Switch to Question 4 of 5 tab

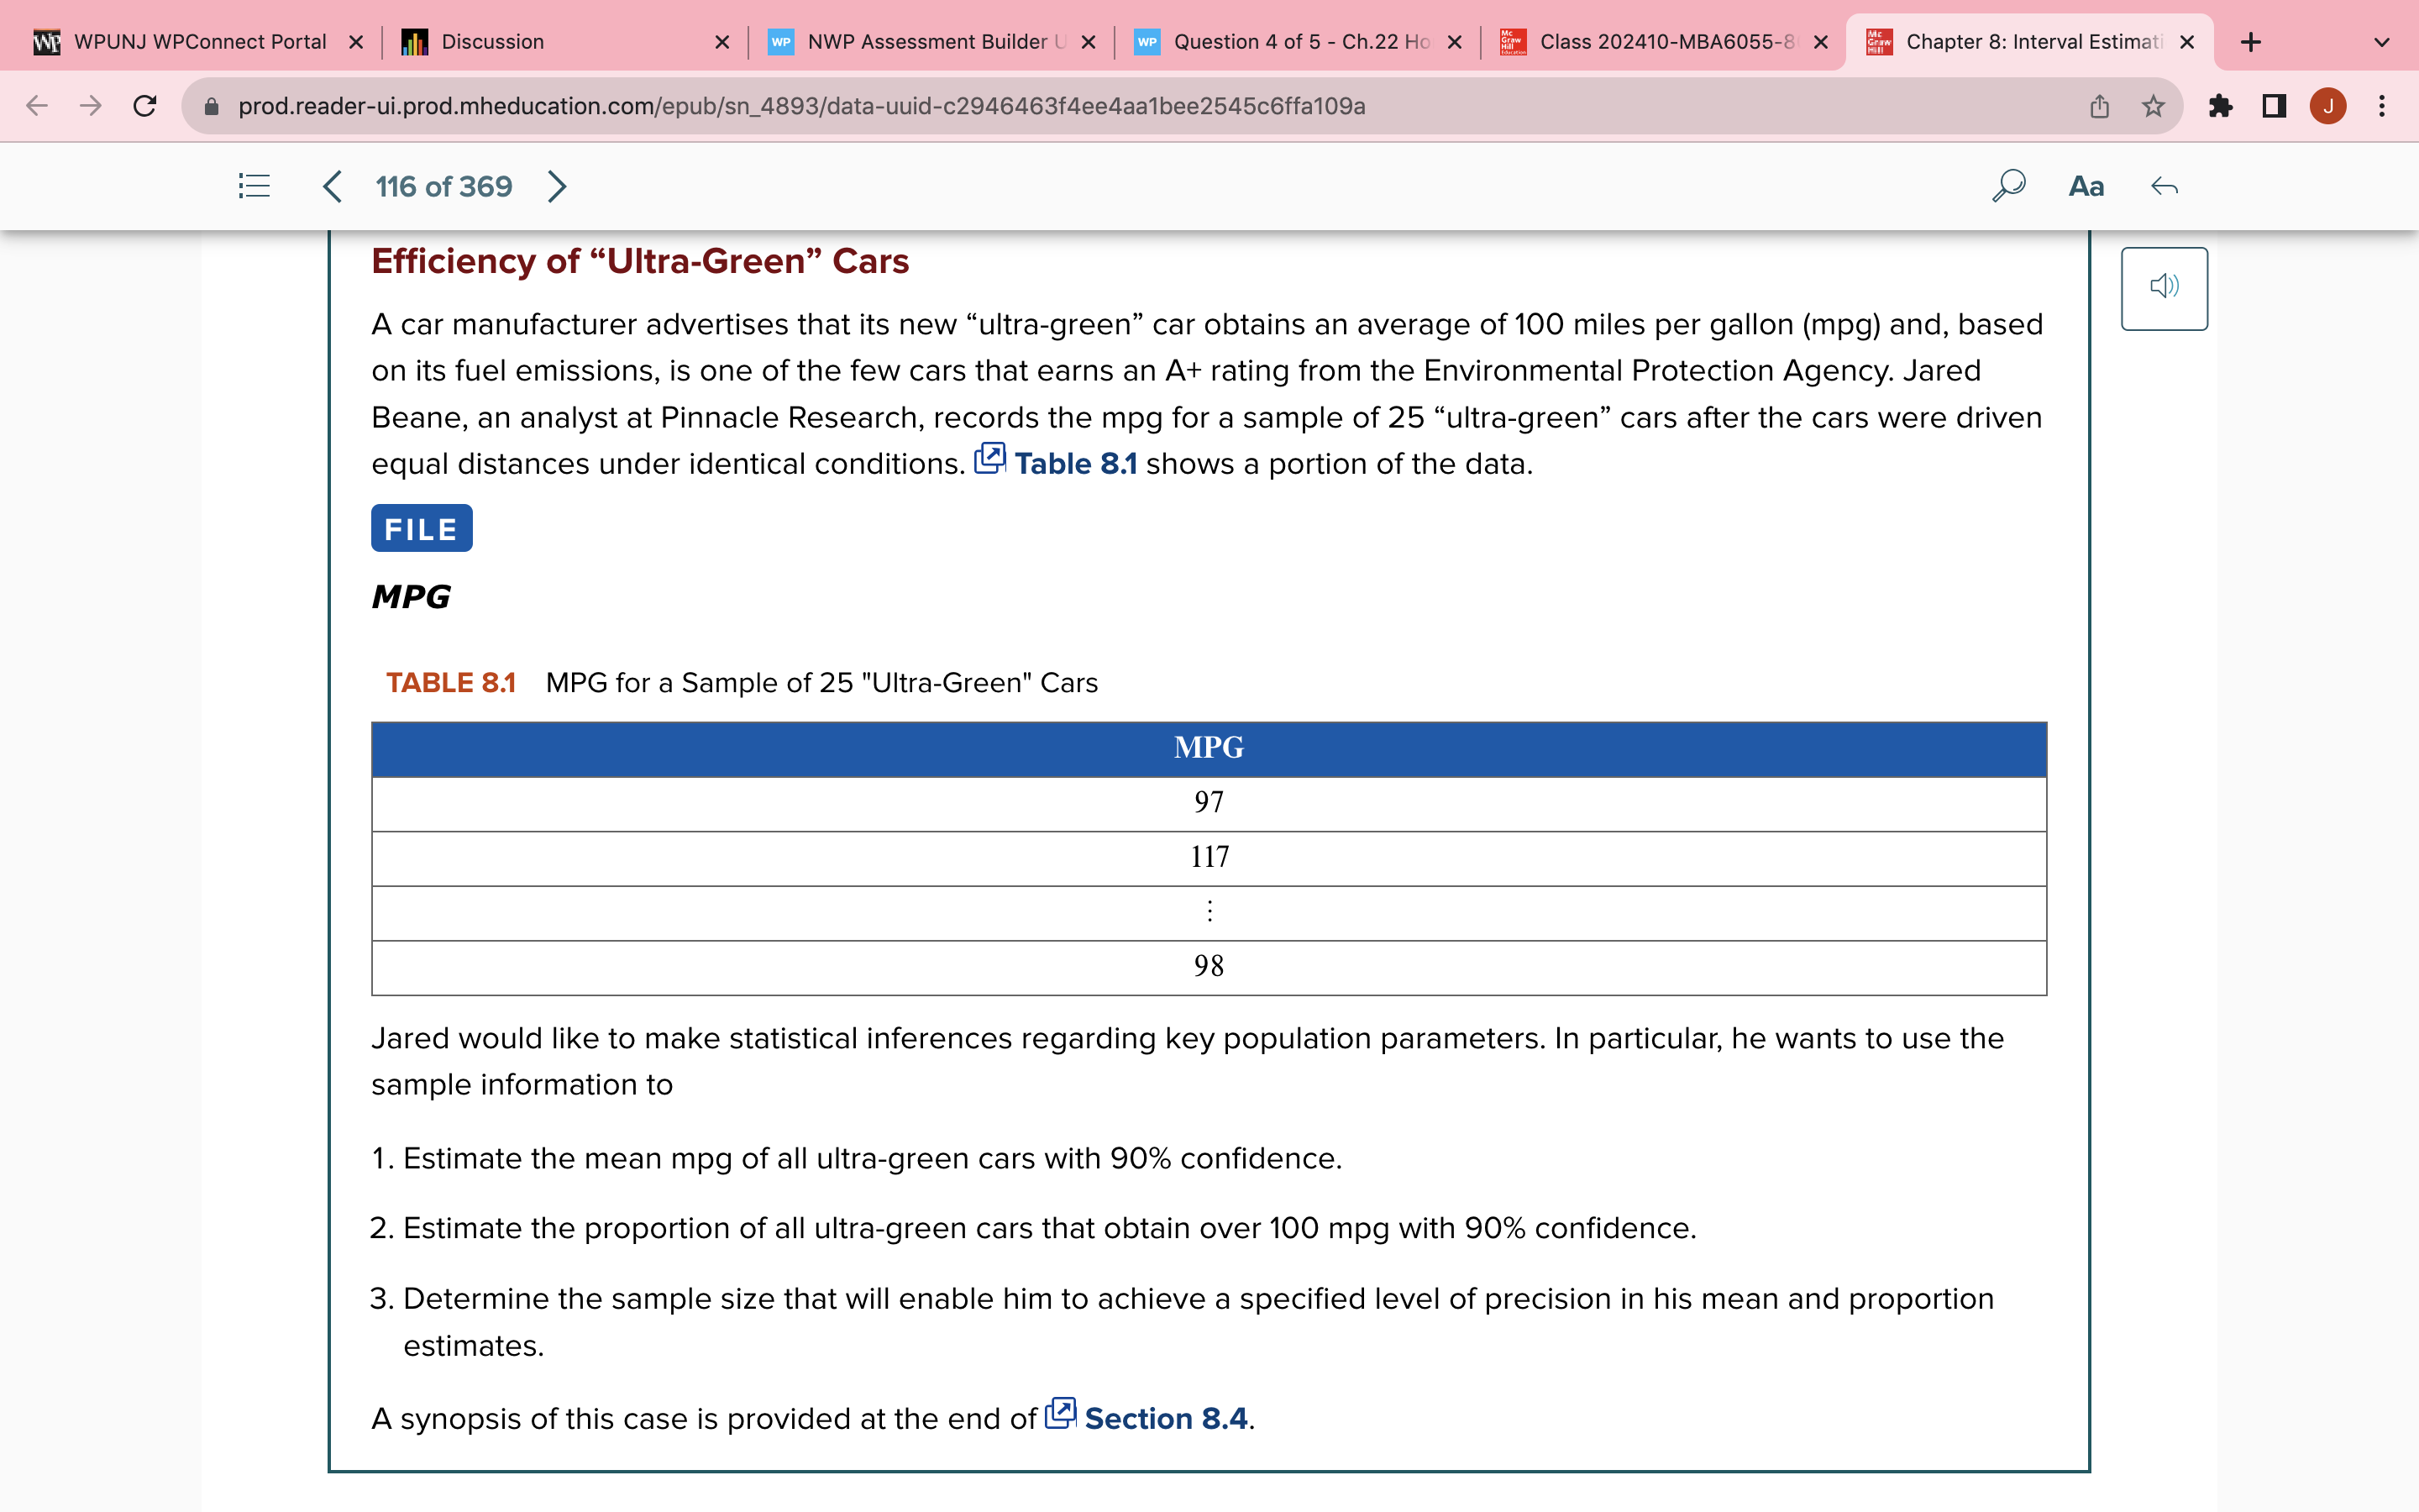[x=1299, y=42]
